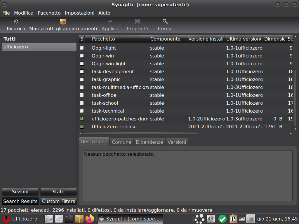Open the Ufficiozero start menu icon

[6, 219]
